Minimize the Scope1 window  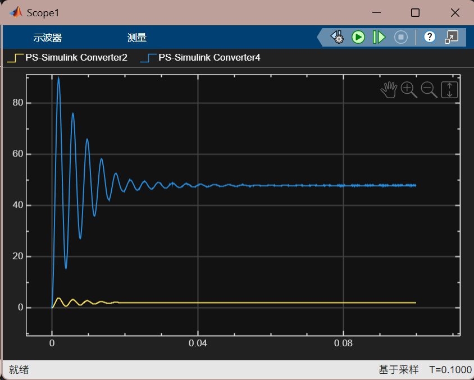point(376,13)
